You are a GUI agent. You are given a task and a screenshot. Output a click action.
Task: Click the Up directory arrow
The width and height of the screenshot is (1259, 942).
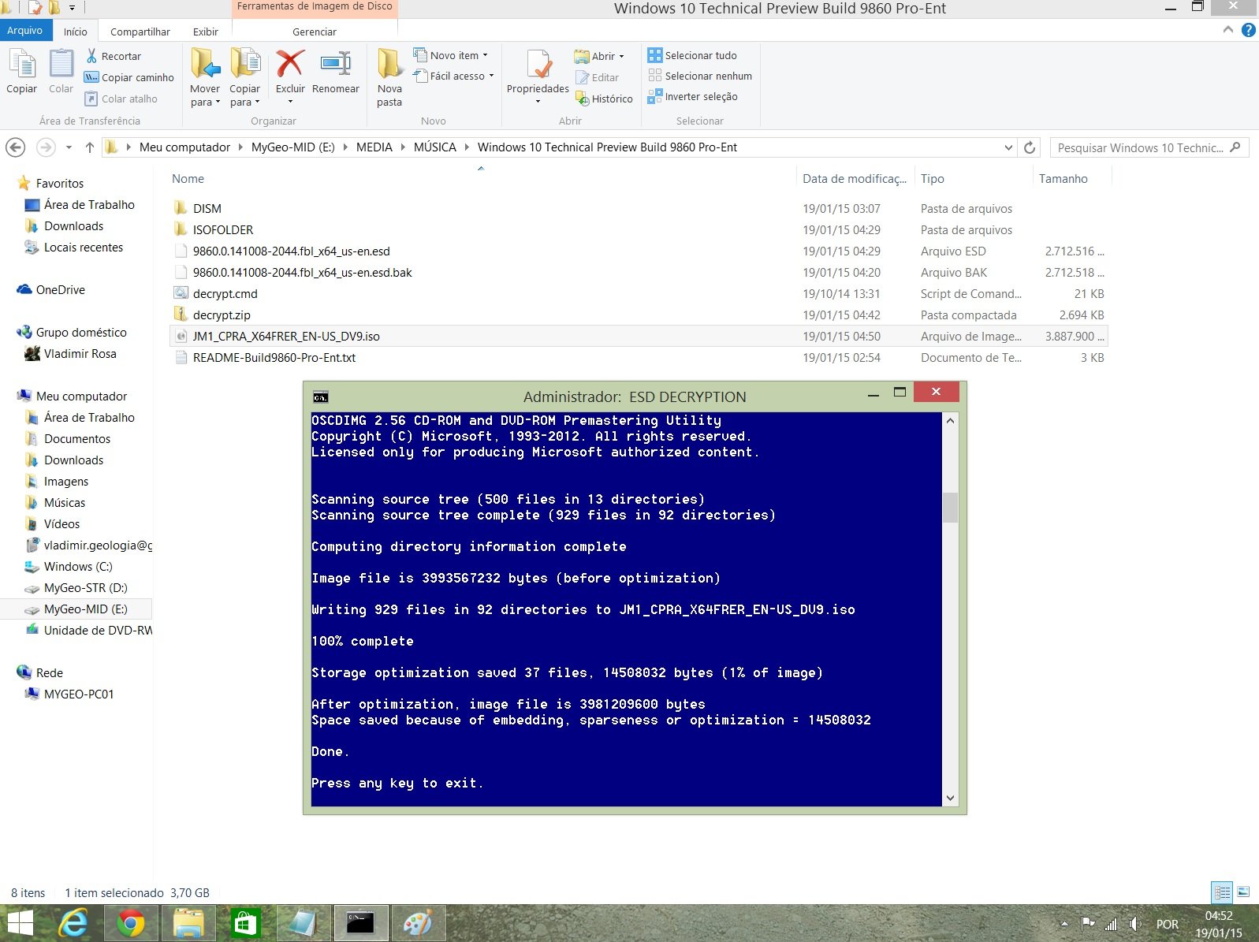(x=89, y=147)
